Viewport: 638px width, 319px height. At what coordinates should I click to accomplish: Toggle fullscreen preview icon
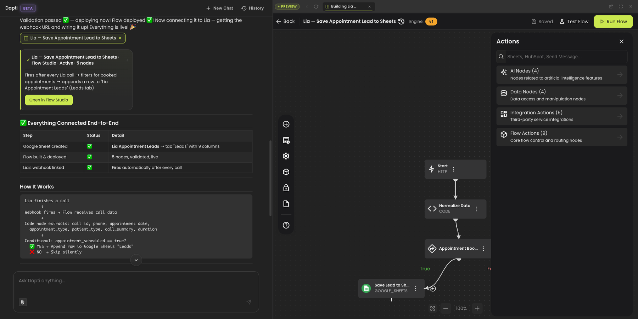tap(621, 6)
